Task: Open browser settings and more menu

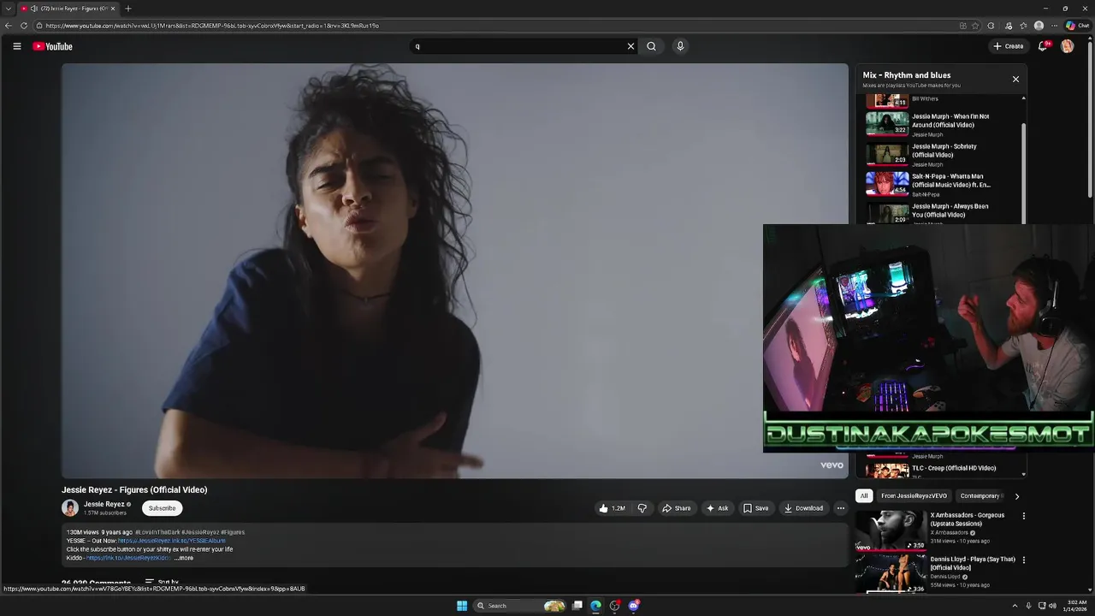Action: point(1054,26)
